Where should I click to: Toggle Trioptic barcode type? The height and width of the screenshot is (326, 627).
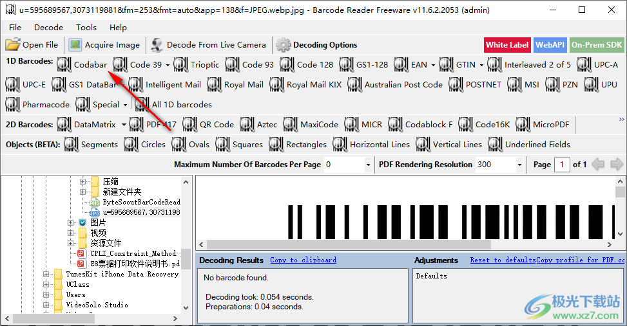(197, 65)
